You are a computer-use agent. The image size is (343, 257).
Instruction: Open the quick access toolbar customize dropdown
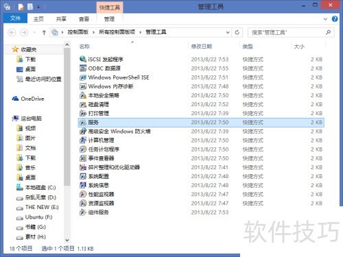(x=38, y=8)
